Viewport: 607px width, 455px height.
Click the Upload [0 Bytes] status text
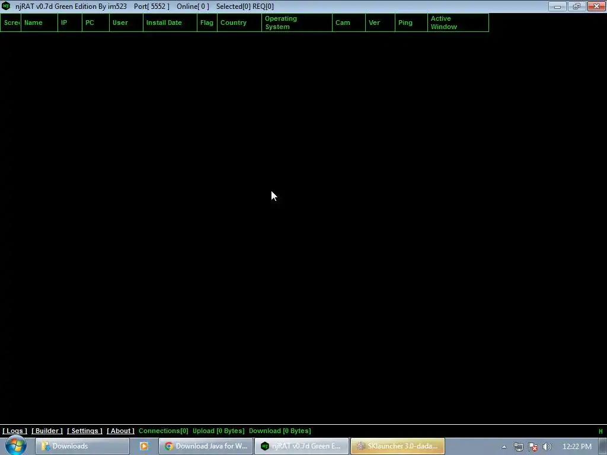[218, 431]
